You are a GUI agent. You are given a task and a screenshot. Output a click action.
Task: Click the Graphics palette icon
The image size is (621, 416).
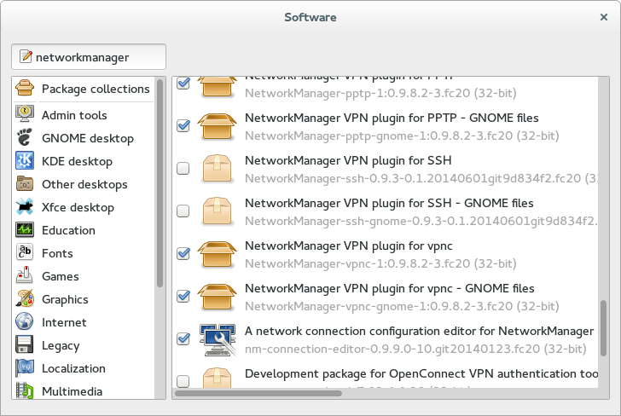[x=26, y=299]
